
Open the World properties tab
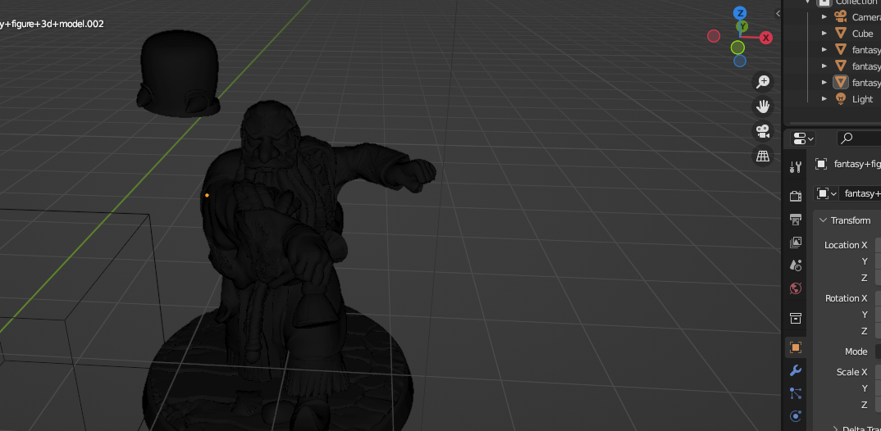[x=795, y=288]
